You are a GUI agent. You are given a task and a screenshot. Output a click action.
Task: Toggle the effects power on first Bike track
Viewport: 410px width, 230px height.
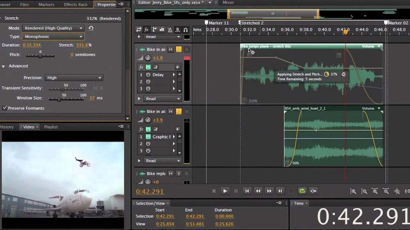coord(148,67)
